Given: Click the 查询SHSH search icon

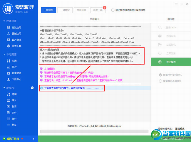Looking at the screenshot, I should tap(160, 27).
